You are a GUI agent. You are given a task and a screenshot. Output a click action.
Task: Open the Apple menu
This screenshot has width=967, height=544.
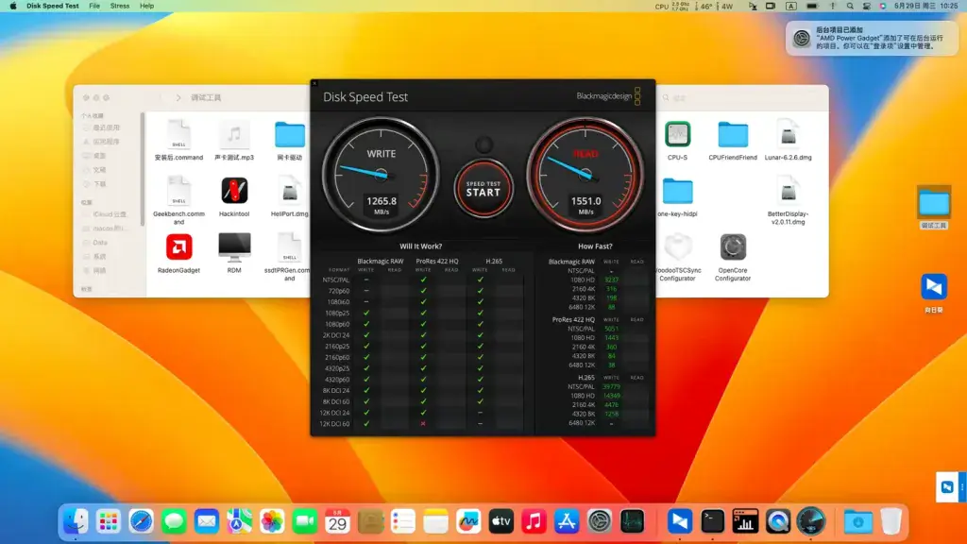pyautogui.click(x=13, y=6)
